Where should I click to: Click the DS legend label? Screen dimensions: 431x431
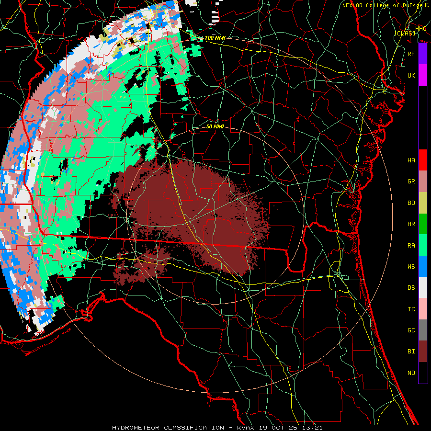[x=411, y=288]
